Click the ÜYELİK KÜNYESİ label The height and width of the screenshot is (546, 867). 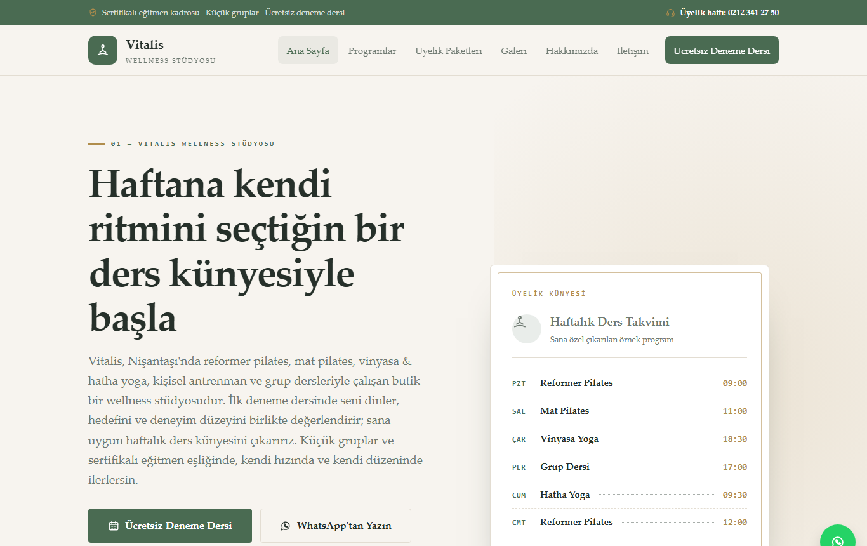click(x=549, y=294)
